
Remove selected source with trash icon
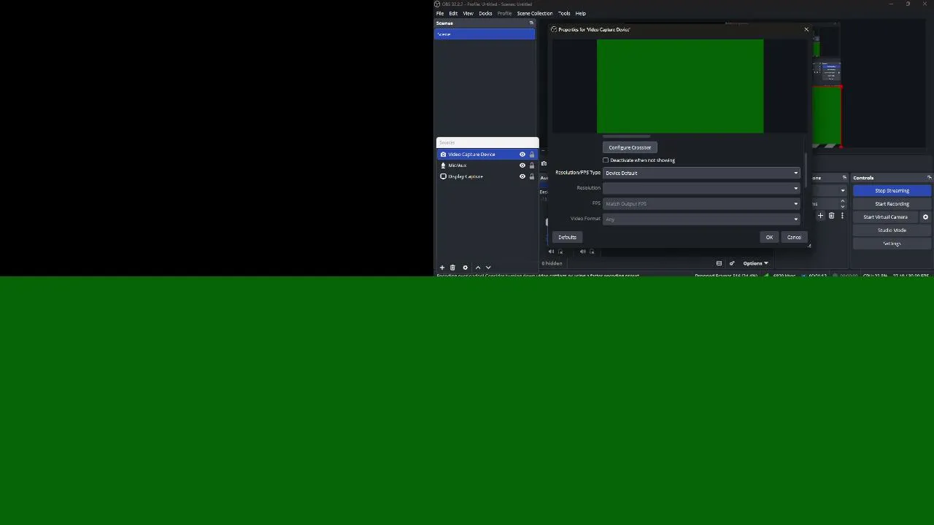pyautogui.click(x=452, y=268)
